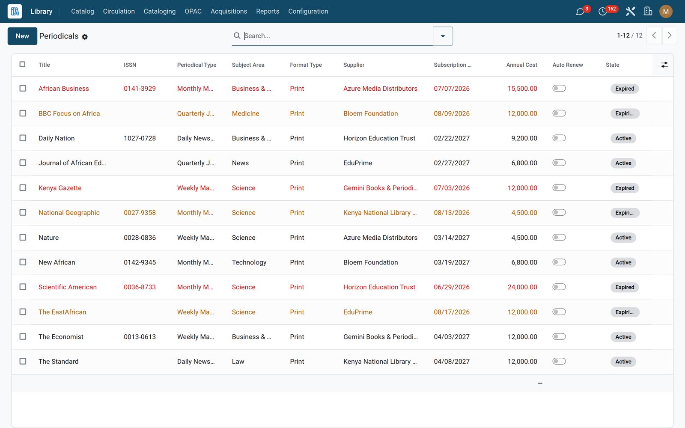Click the New button
685x428 pixels.
22,36
